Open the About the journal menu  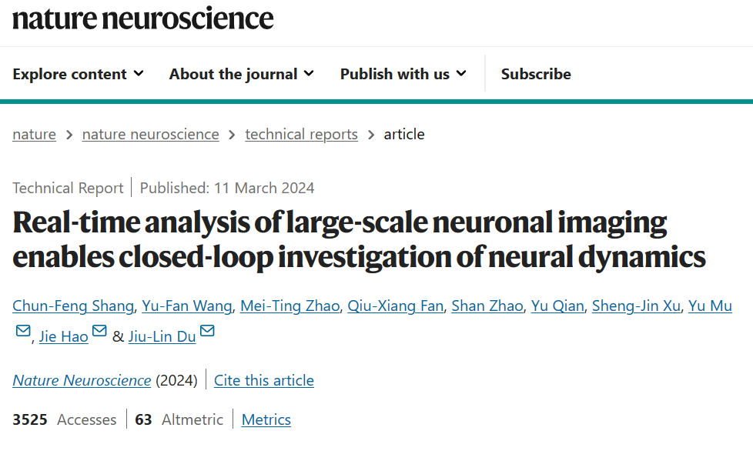(241, 74)
